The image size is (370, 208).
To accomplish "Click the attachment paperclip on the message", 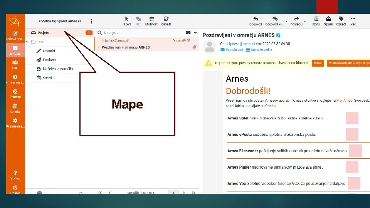I will point(194,47).
